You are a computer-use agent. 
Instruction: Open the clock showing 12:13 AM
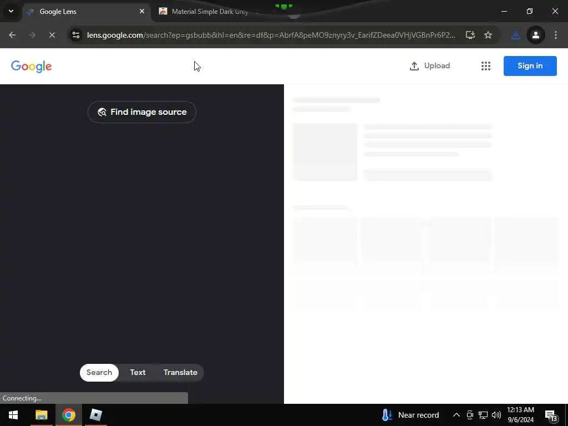[520, 415]
